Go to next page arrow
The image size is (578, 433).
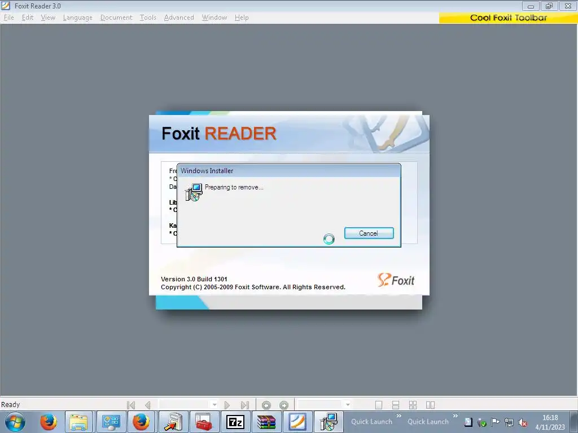tap(227, 405)
